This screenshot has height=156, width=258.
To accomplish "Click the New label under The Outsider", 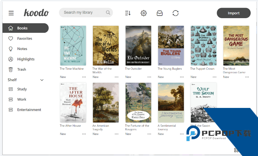I will point(128,77).
